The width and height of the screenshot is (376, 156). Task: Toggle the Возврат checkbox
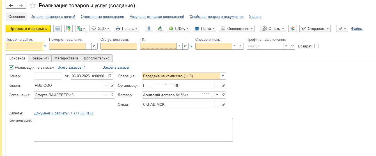pyautogui.click(x=316, y=46)
